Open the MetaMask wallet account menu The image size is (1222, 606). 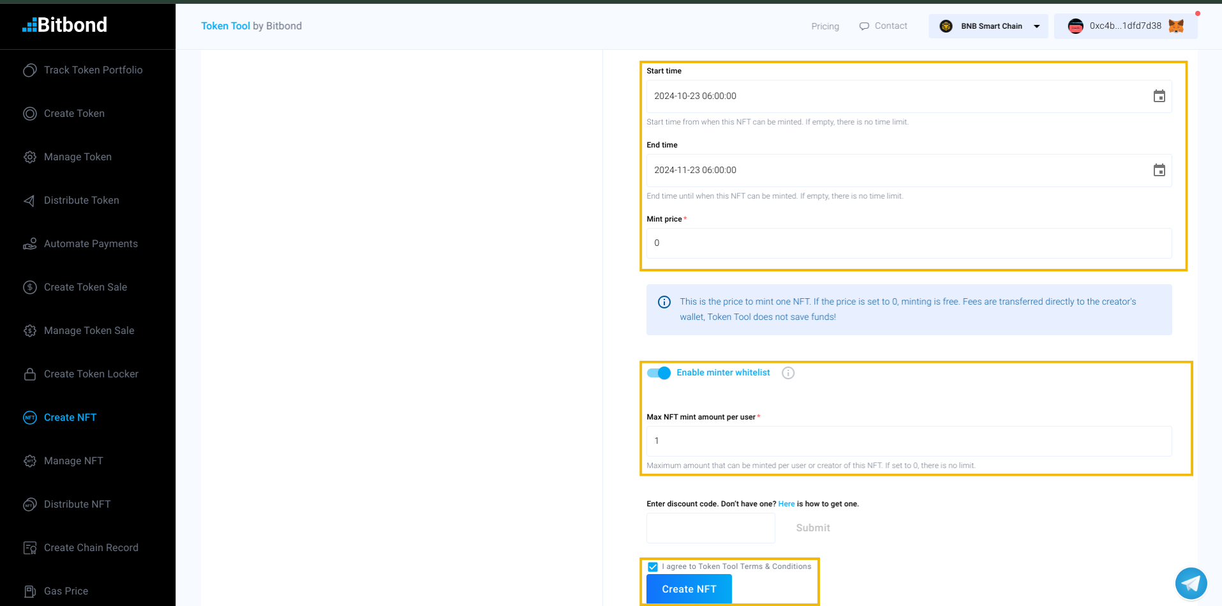[1125, 26]
